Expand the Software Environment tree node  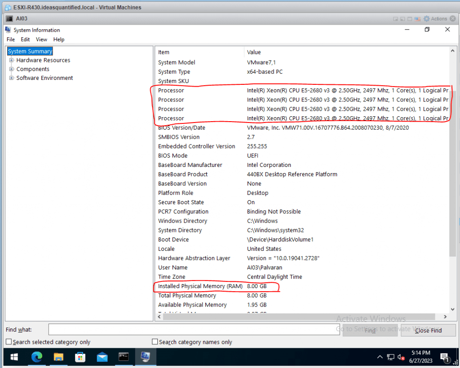click(x=11, y=78)
